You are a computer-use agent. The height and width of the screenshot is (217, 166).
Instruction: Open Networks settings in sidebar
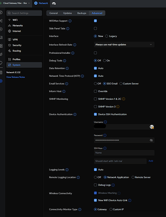click(24, 26)
